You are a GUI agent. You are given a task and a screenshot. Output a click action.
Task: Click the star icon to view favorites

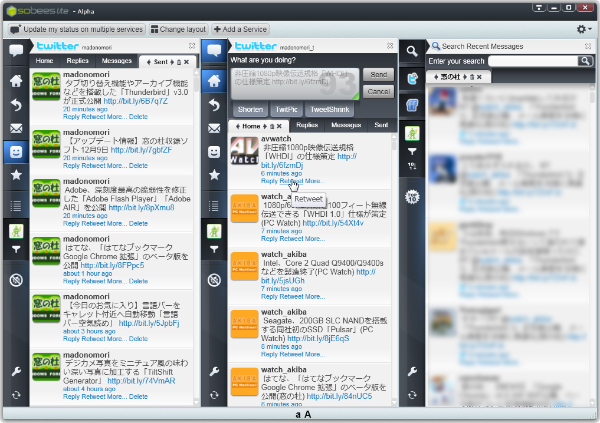click(x=16, y=174)
